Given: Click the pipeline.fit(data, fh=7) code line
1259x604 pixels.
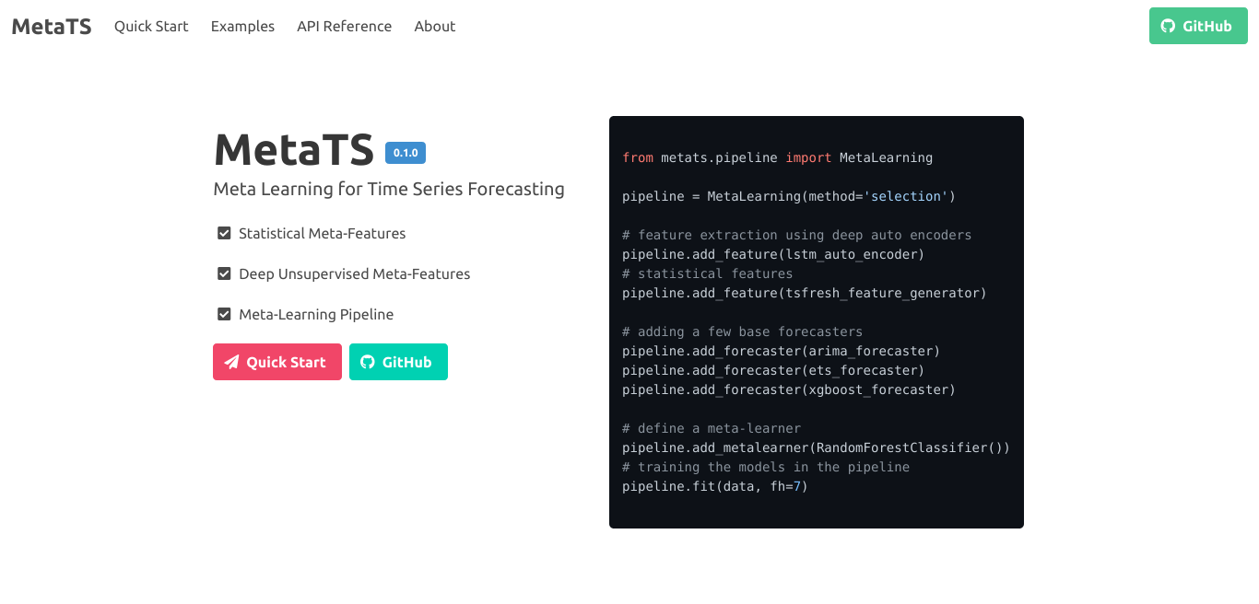Looking at the screenshot, I should click(715, 486).
